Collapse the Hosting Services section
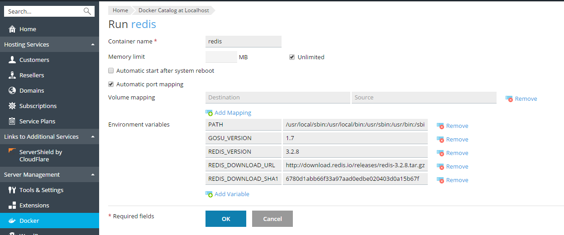 coord(92,44)
